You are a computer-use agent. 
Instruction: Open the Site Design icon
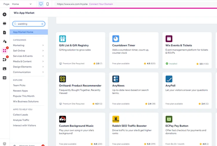point(5,41)
